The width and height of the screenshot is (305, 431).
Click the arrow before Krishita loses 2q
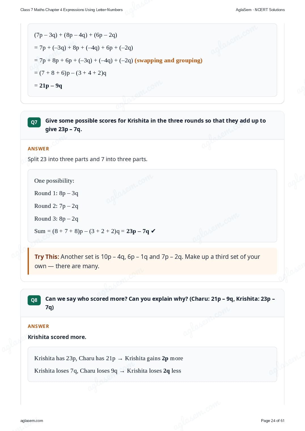(x=122, y=371)
